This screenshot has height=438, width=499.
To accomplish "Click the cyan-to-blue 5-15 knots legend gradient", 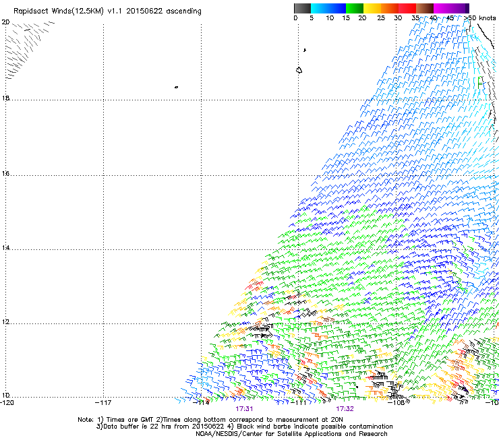I will click(x=328, y=8).
